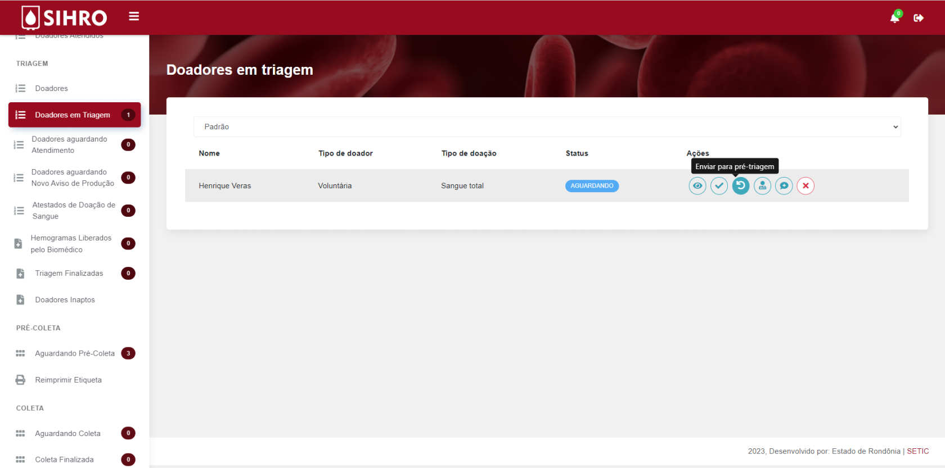Open Doadores Inaptos menu item
The width and height of the screenshot is (945, 468).
[x=74, y=300]
